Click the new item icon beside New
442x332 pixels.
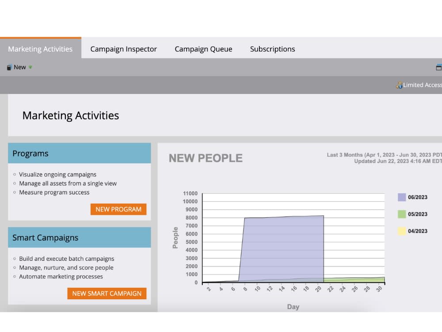[9, 67]
